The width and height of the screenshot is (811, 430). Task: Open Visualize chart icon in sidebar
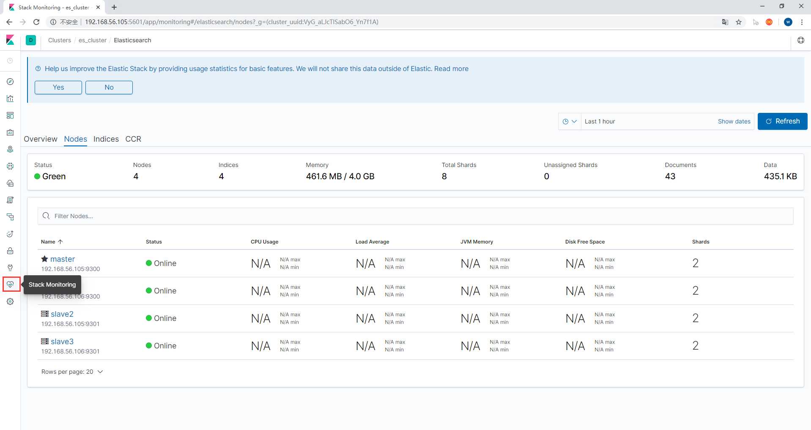coord(10,99)
